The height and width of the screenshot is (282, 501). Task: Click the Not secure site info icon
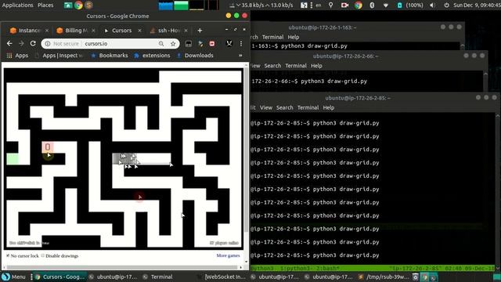click(x=48, y=44)
